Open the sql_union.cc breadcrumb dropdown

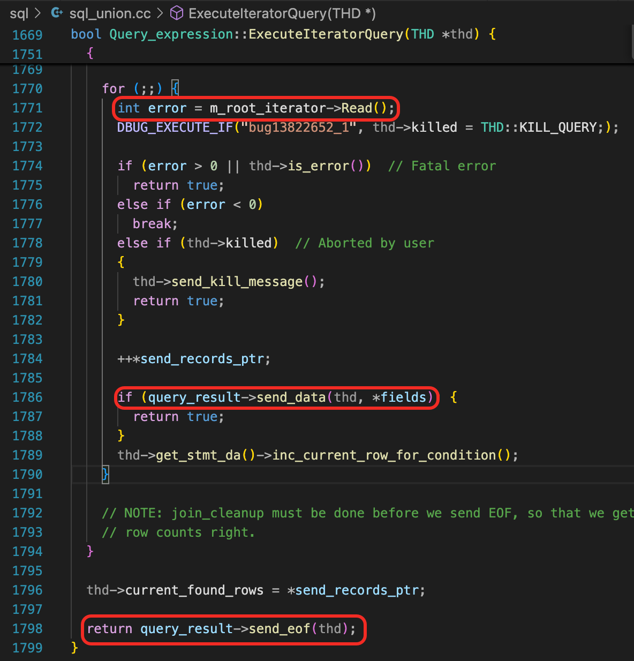pos(110,13)
